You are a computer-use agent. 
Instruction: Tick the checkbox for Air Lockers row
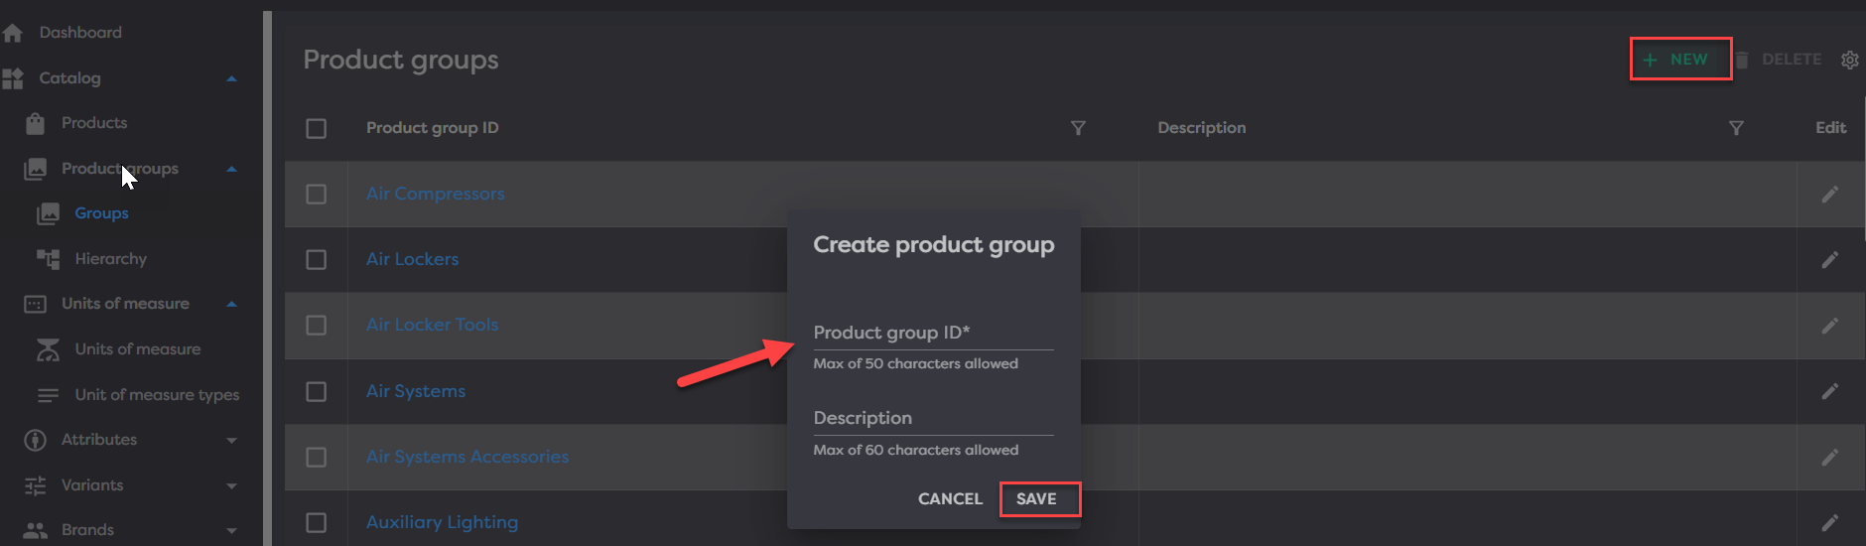pyautogui.click(x=317, y=260)
